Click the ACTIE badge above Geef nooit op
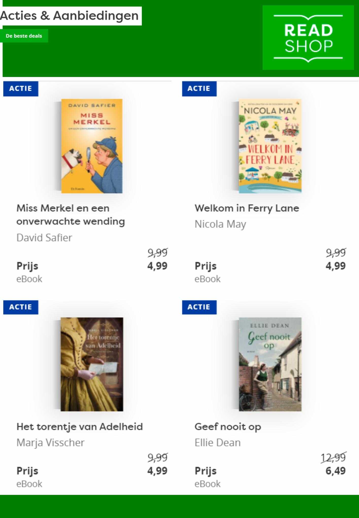Image resolution: width=359 pixels, height=518 pixels. [x=199, y=307]
